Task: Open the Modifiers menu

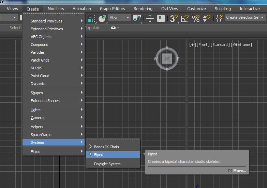Action: pos(56,8)
